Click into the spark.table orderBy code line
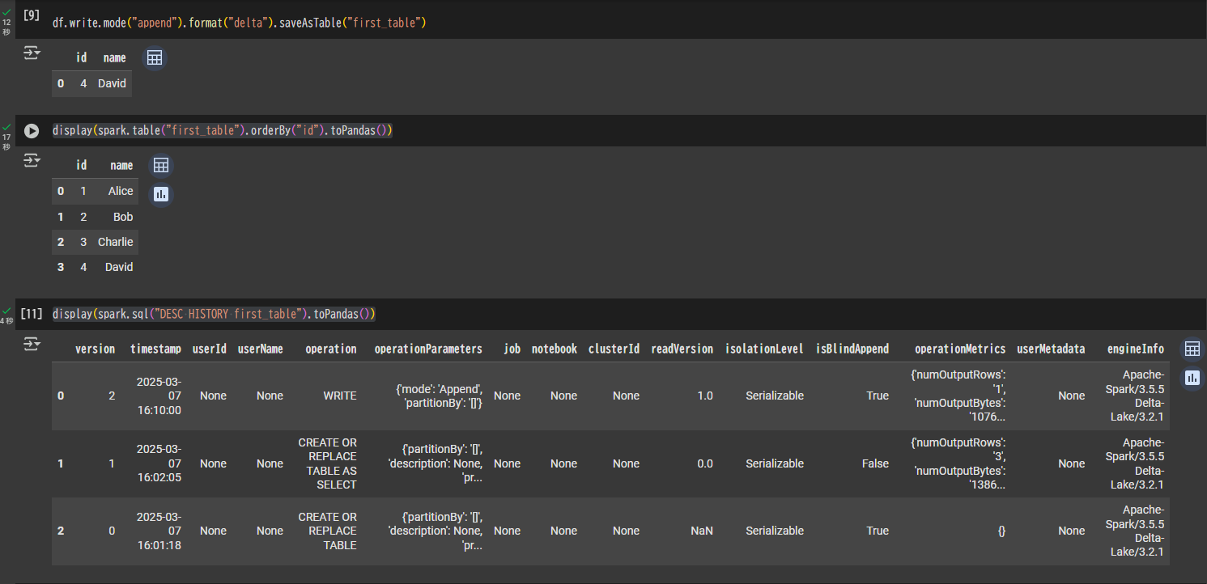Image resolution: width=1207 pixels, height=584 pixels. pyautogui.click(x=223, y=130)
